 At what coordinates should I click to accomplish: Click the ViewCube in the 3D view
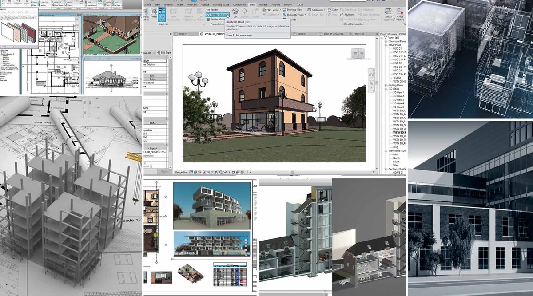[x=358, y=53]
